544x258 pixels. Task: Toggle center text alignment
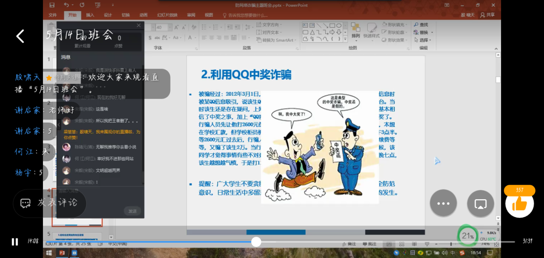[x=211, y=37]
